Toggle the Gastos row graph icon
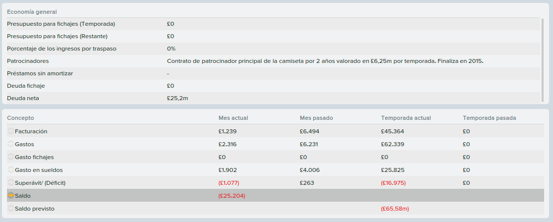Viewport: 553px width, 222px height. tap(10, 144)
